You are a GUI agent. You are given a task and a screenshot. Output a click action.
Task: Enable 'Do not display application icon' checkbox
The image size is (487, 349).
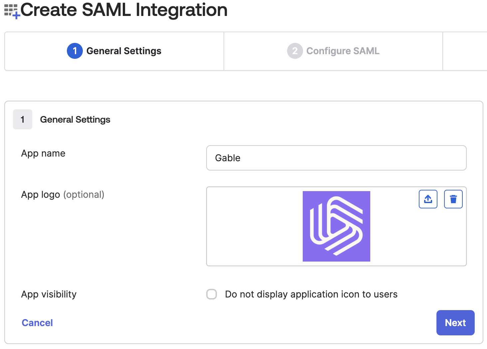pos(212,294)
